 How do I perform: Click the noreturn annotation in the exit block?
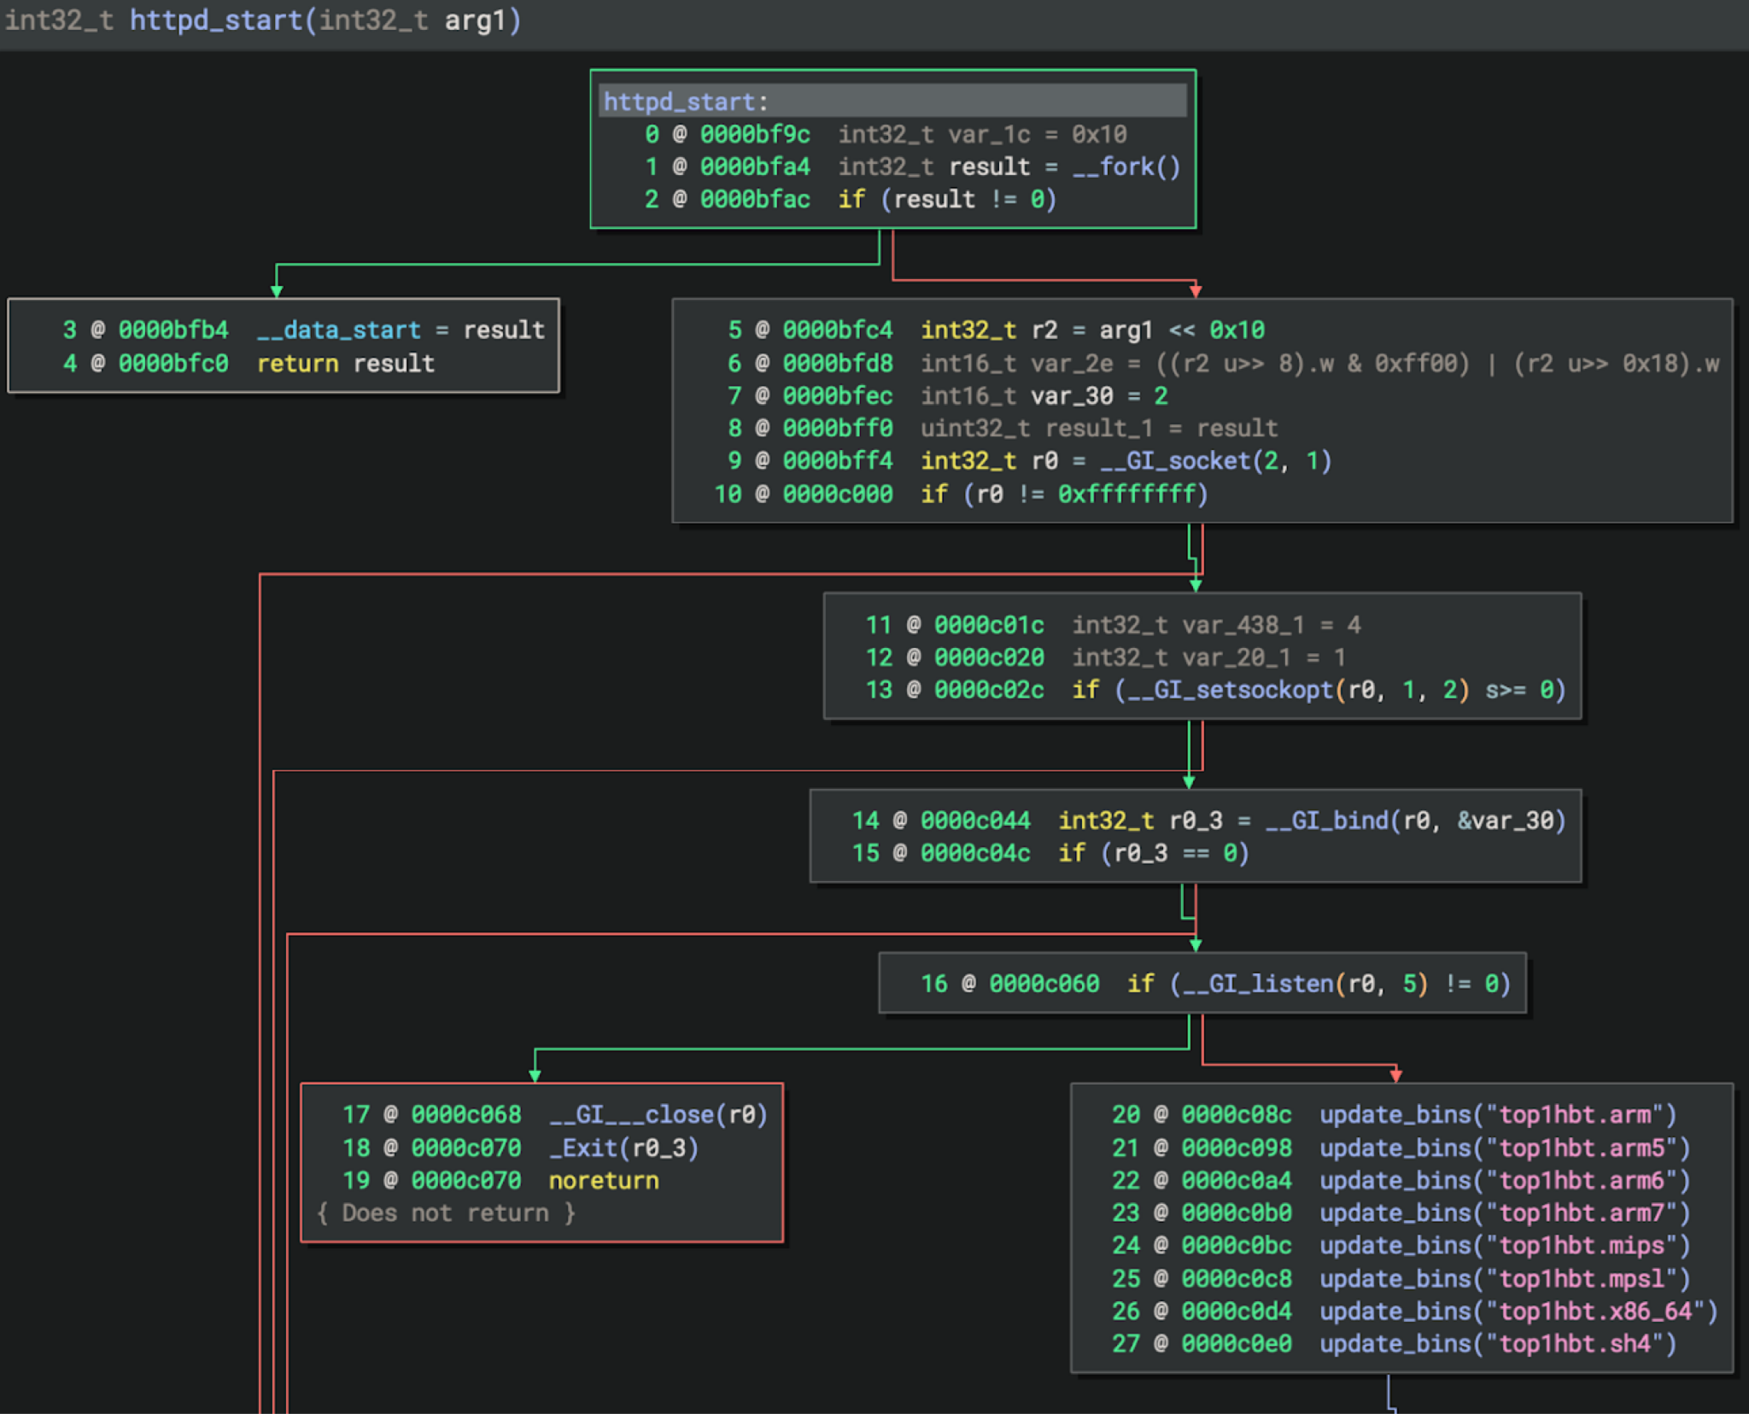pos(603,1180)
